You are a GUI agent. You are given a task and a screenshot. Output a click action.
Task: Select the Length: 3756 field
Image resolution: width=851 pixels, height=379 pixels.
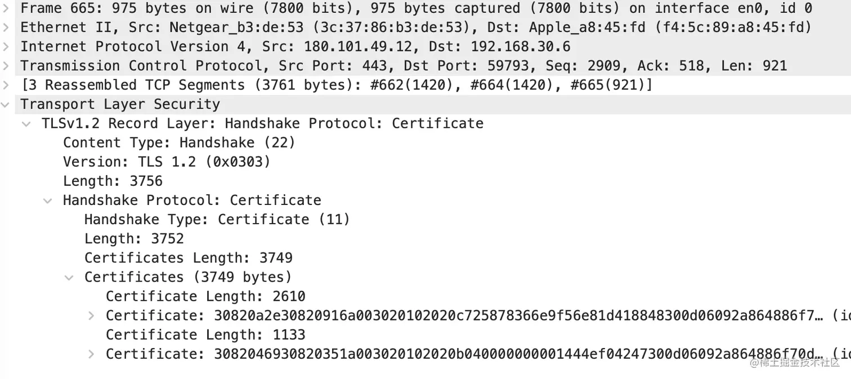tap(113, 181)
